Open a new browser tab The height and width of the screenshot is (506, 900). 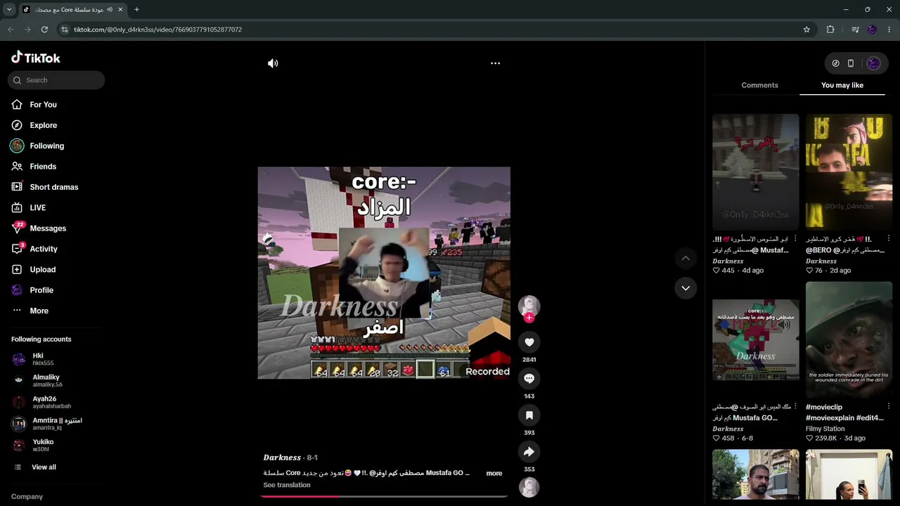coord(136,10)
